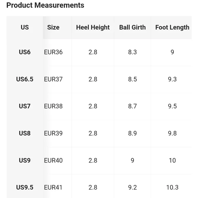Click the 8.9 ball girth value
198x198 pixels.
(132, 133)
